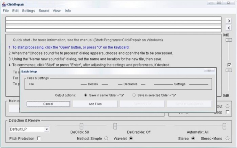This screenshot has height=148, width=237.
Task: Click the Declick column header
Action: 93,84
